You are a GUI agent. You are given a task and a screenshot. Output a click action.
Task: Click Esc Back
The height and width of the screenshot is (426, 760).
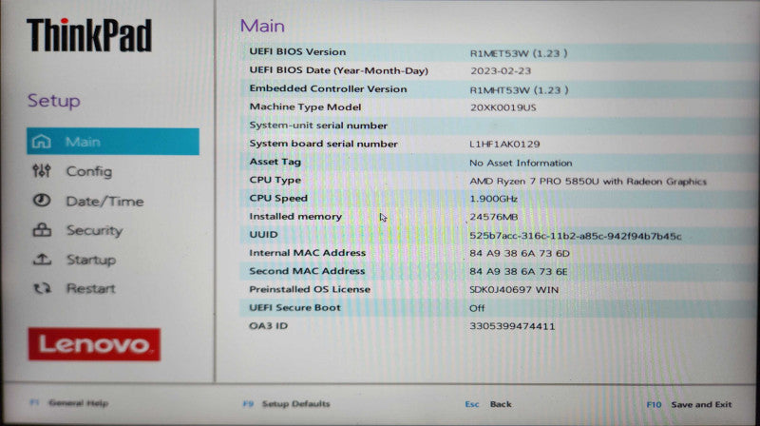pos(488,404)
